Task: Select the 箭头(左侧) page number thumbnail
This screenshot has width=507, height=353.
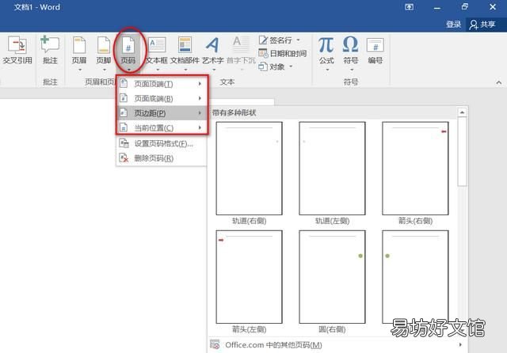Action: pyautogui.click(x=249, y=277)
